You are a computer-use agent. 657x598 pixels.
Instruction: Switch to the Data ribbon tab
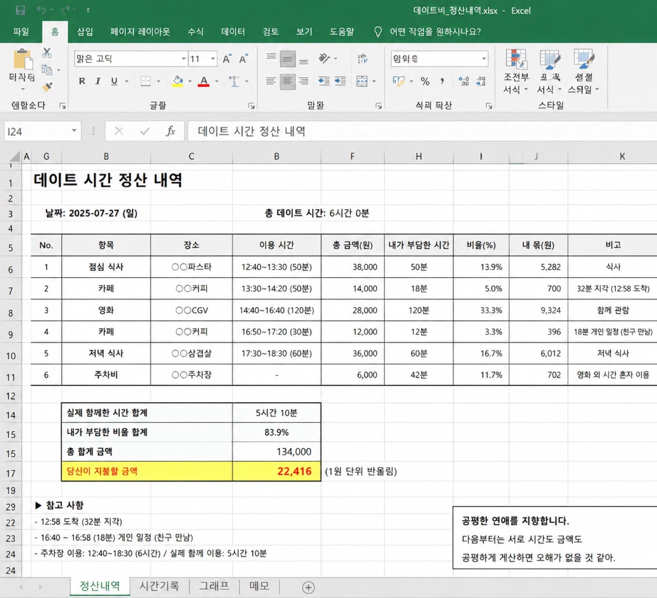click(233, 31)
